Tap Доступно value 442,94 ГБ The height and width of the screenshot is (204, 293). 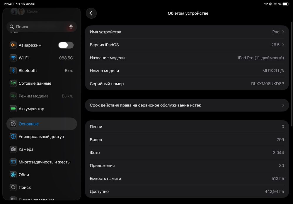click(x=274, y=191)
